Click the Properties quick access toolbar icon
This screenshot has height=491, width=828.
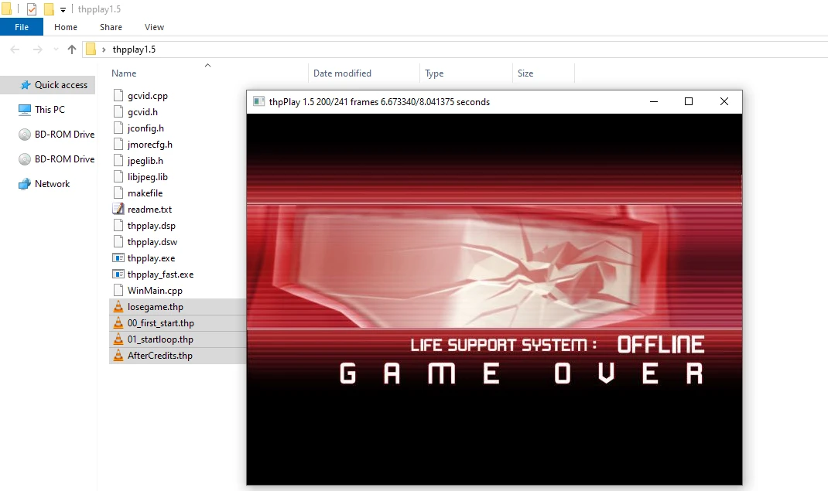[32, 9]
